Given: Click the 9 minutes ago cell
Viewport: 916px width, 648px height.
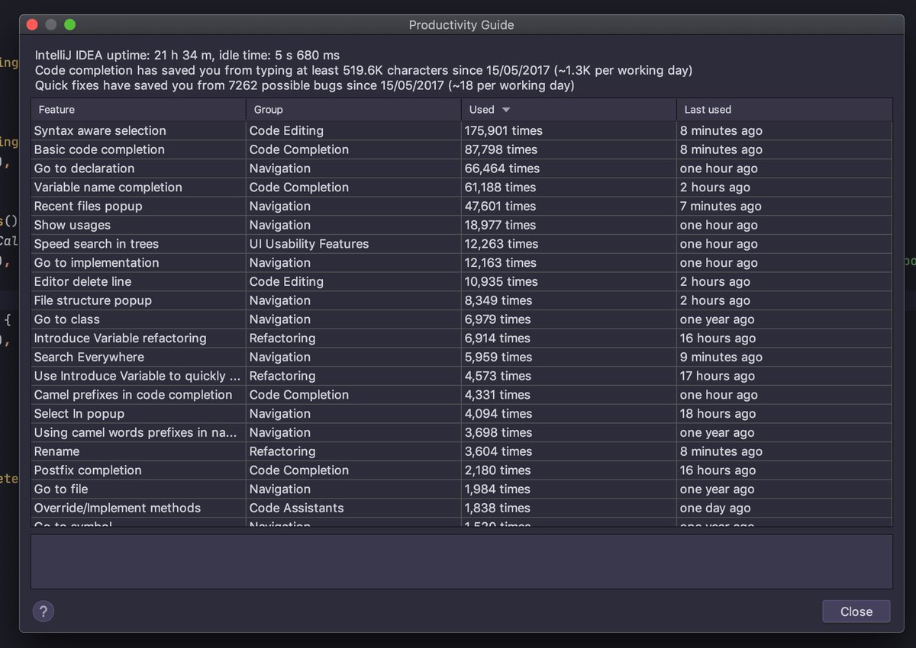Looking at the screenshot, I should point(784,357).
